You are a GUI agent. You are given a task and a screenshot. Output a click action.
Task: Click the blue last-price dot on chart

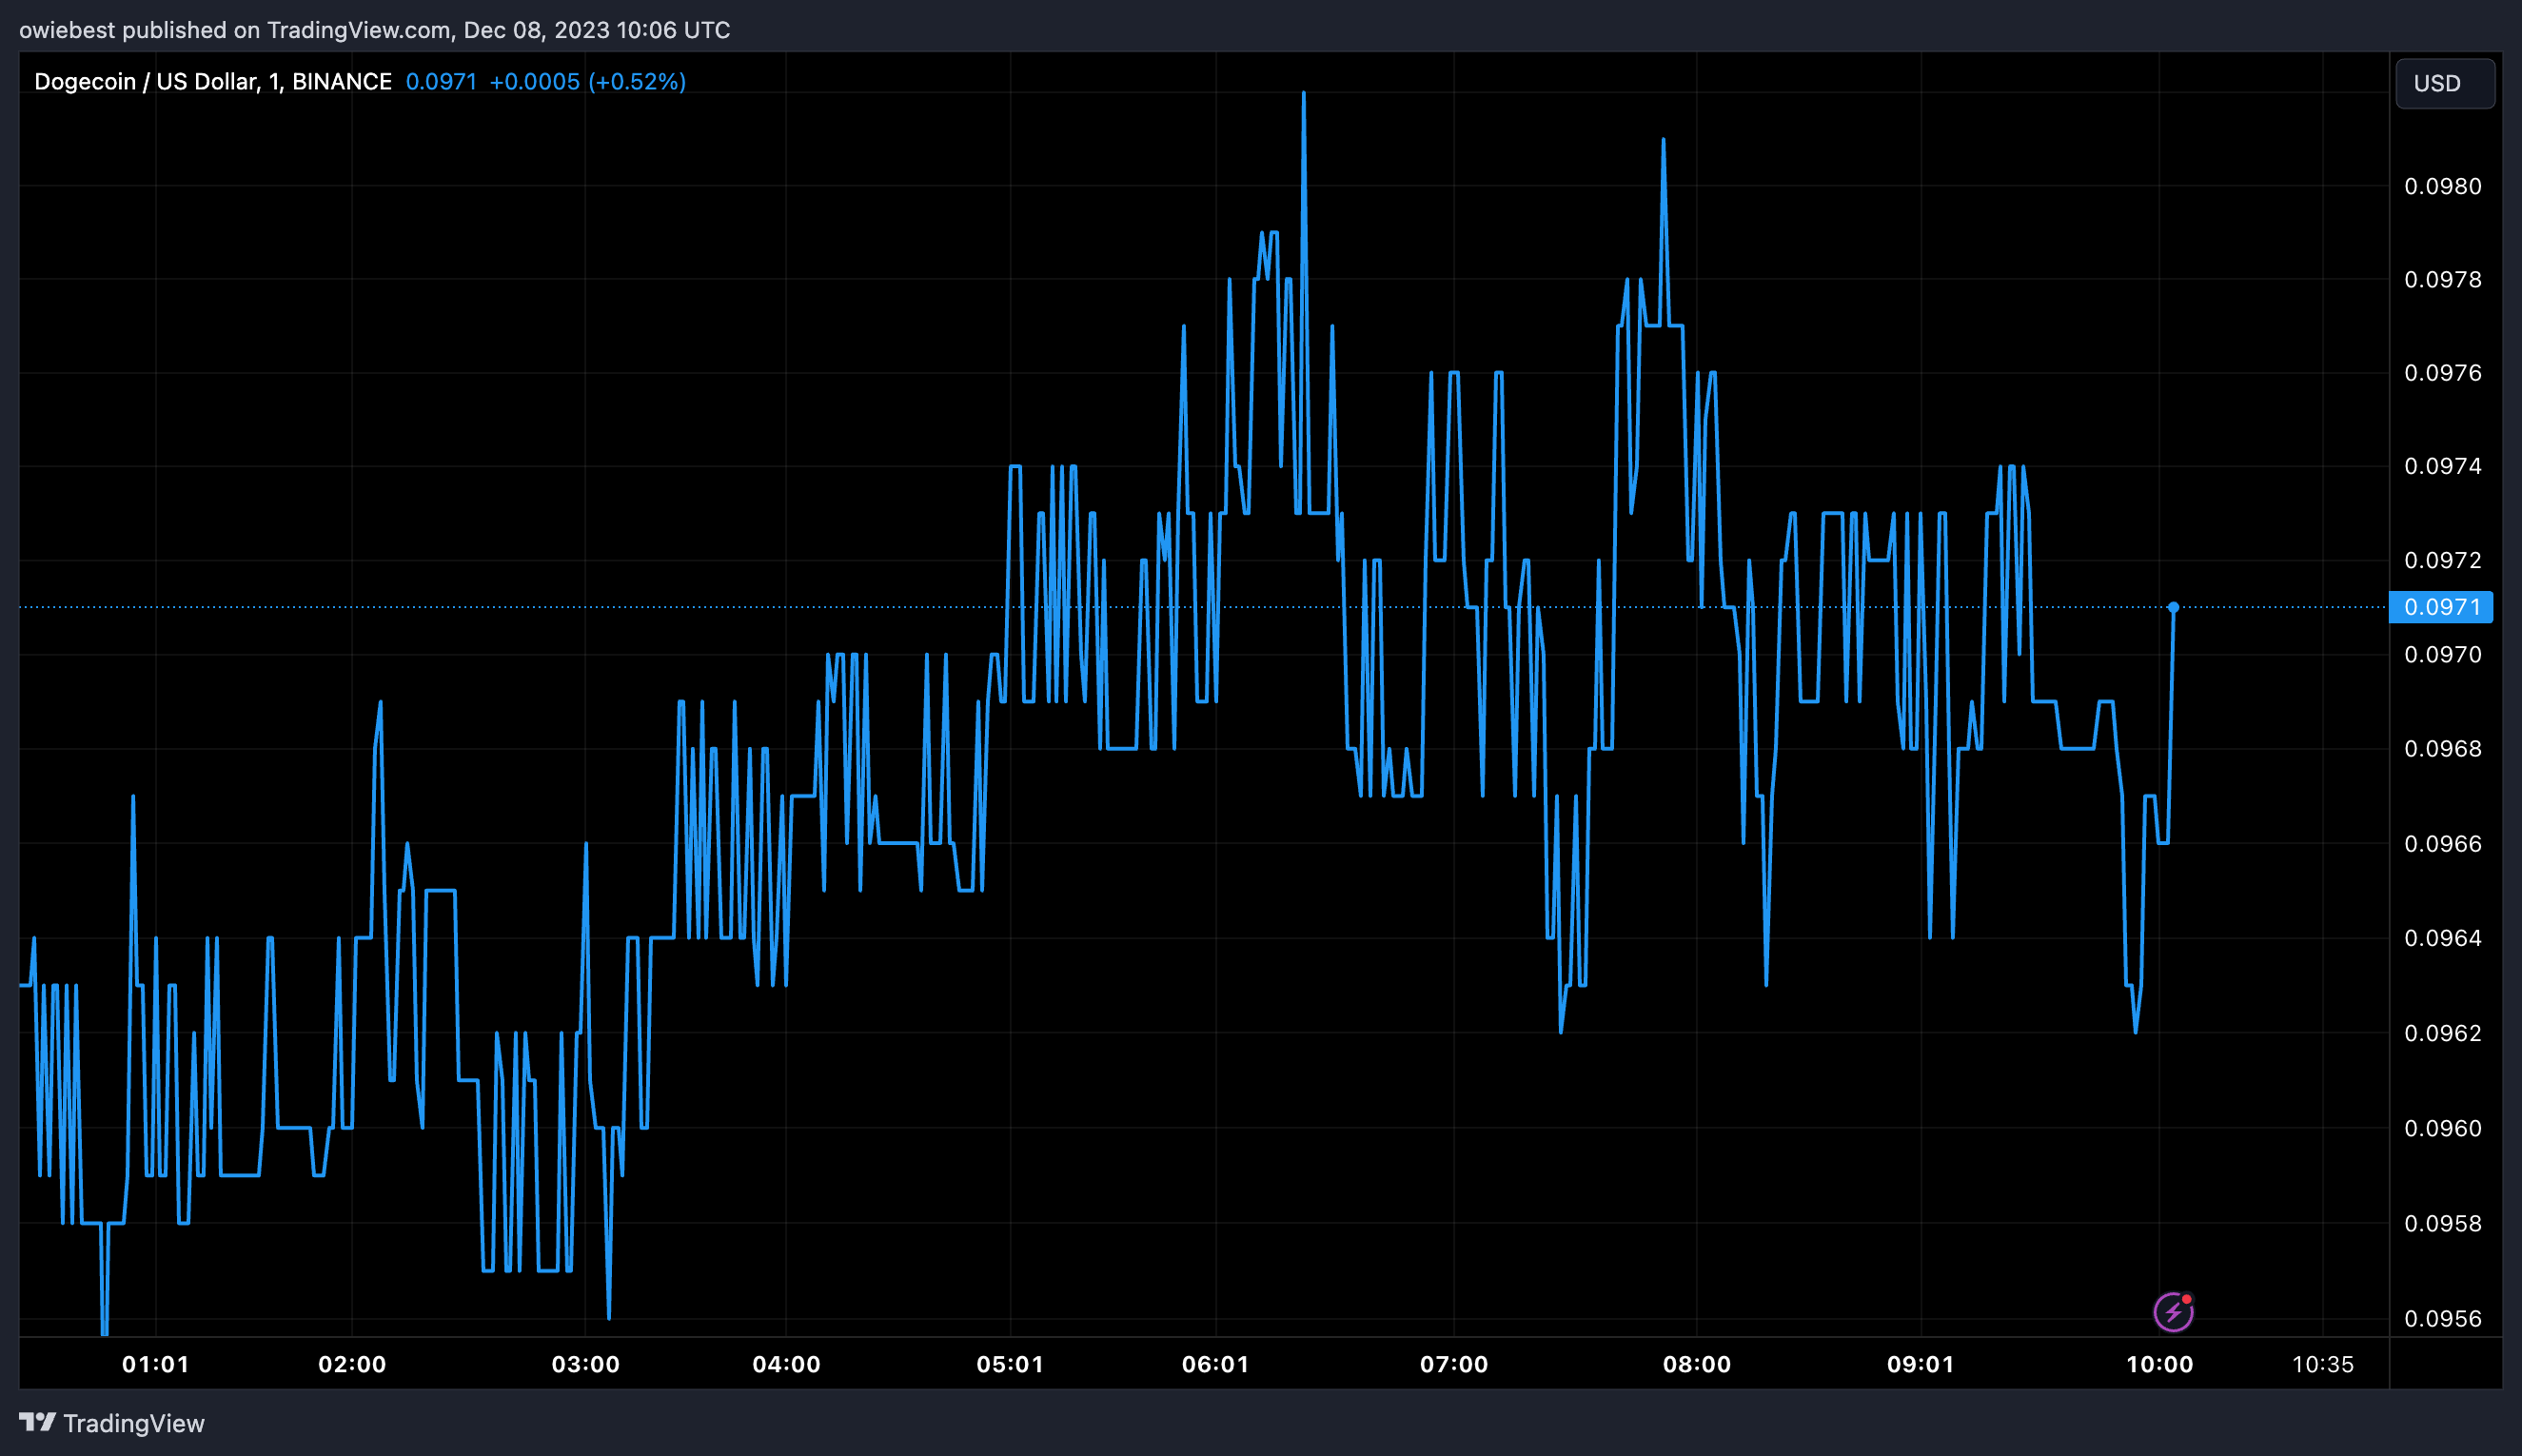click(x=2173, y=607)
